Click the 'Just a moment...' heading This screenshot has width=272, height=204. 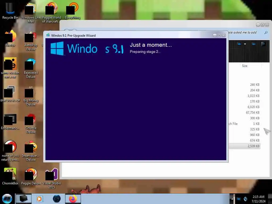151,45
